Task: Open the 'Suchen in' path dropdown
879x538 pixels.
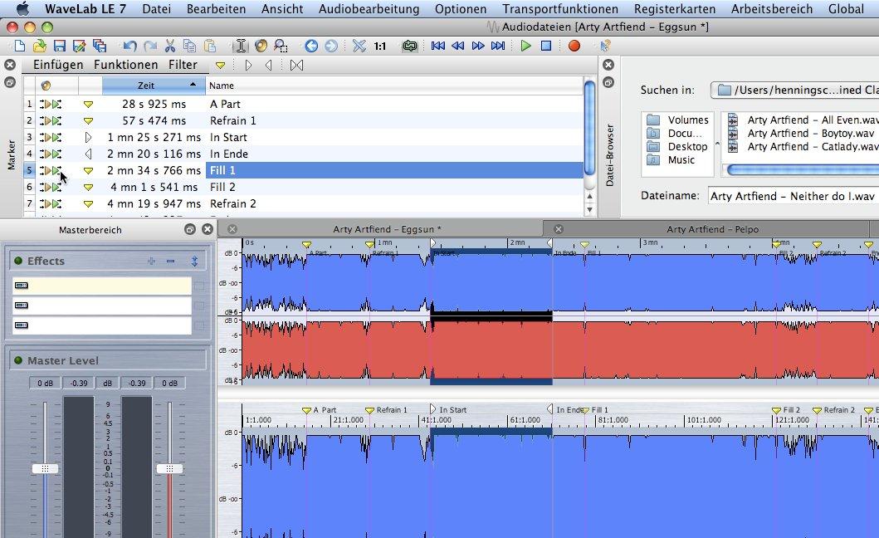Action: click(795, 90)
